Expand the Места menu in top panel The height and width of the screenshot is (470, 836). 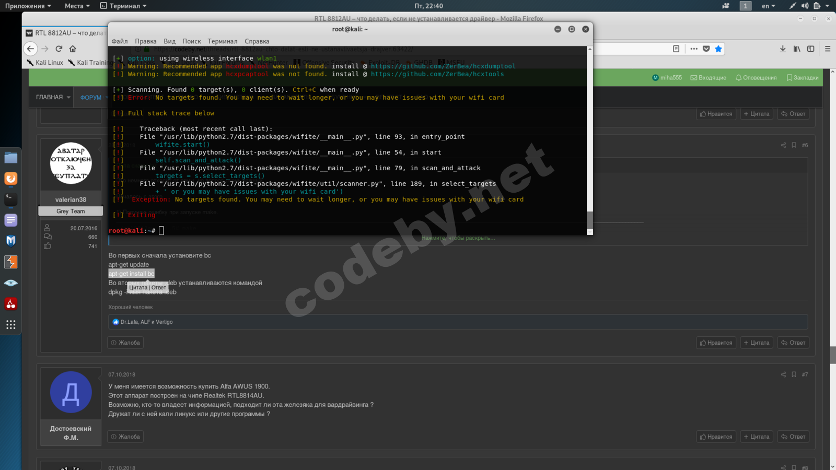pyautogui.click(x=77, y=6)
